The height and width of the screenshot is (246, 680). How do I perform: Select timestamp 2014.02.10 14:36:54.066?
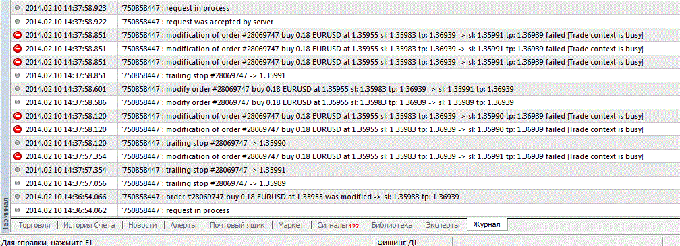coord(65,196)
